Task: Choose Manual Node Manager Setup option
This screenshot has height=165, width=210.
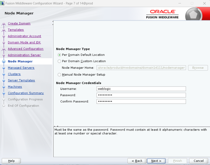Action: [59, 75]
